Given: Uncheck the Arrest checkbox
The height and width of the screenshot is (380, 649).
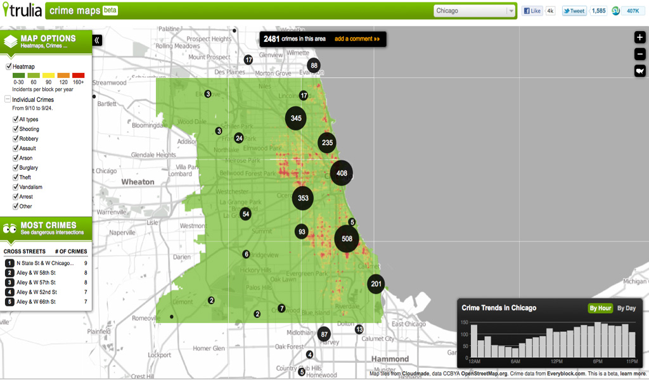Looking at the screenshot, I should pos(15,196).
